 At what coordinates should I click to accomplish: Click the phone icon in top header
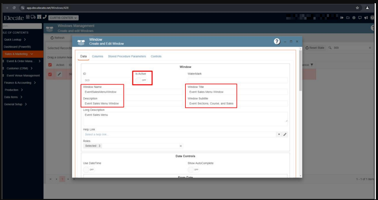(44, 17)
